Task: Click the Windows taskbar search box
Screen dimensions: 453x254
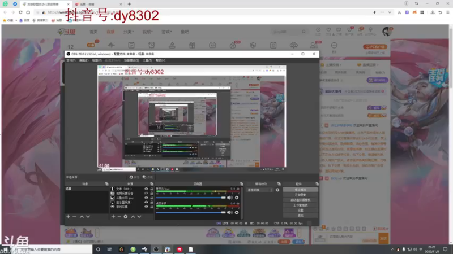Action: (x=52, y=249)
